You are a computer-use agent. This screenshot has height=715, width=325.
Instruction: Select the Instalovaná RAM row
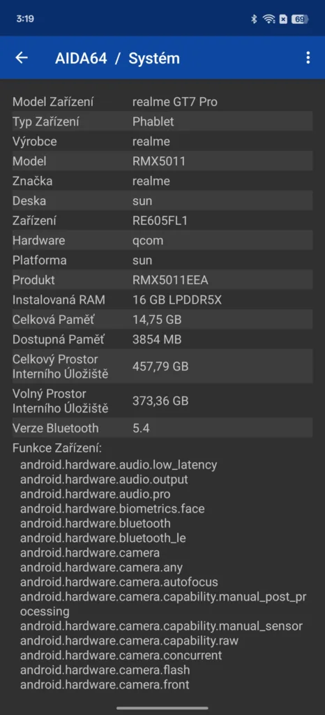coord(162,300)
